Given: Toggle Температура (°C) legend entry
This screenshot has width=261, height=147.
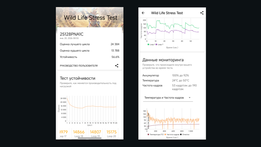Looking at the screenshot, I should 156,135.
